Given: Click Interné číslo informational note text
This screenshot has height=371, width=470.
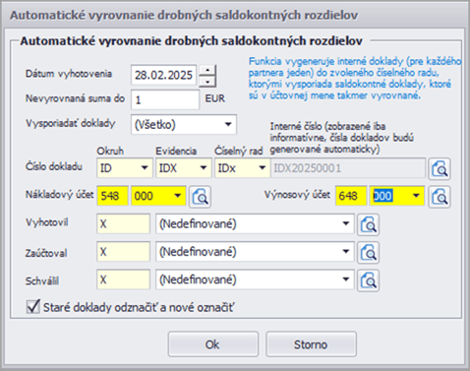Looking at the screenshot, I should click(x=341, y=138).
